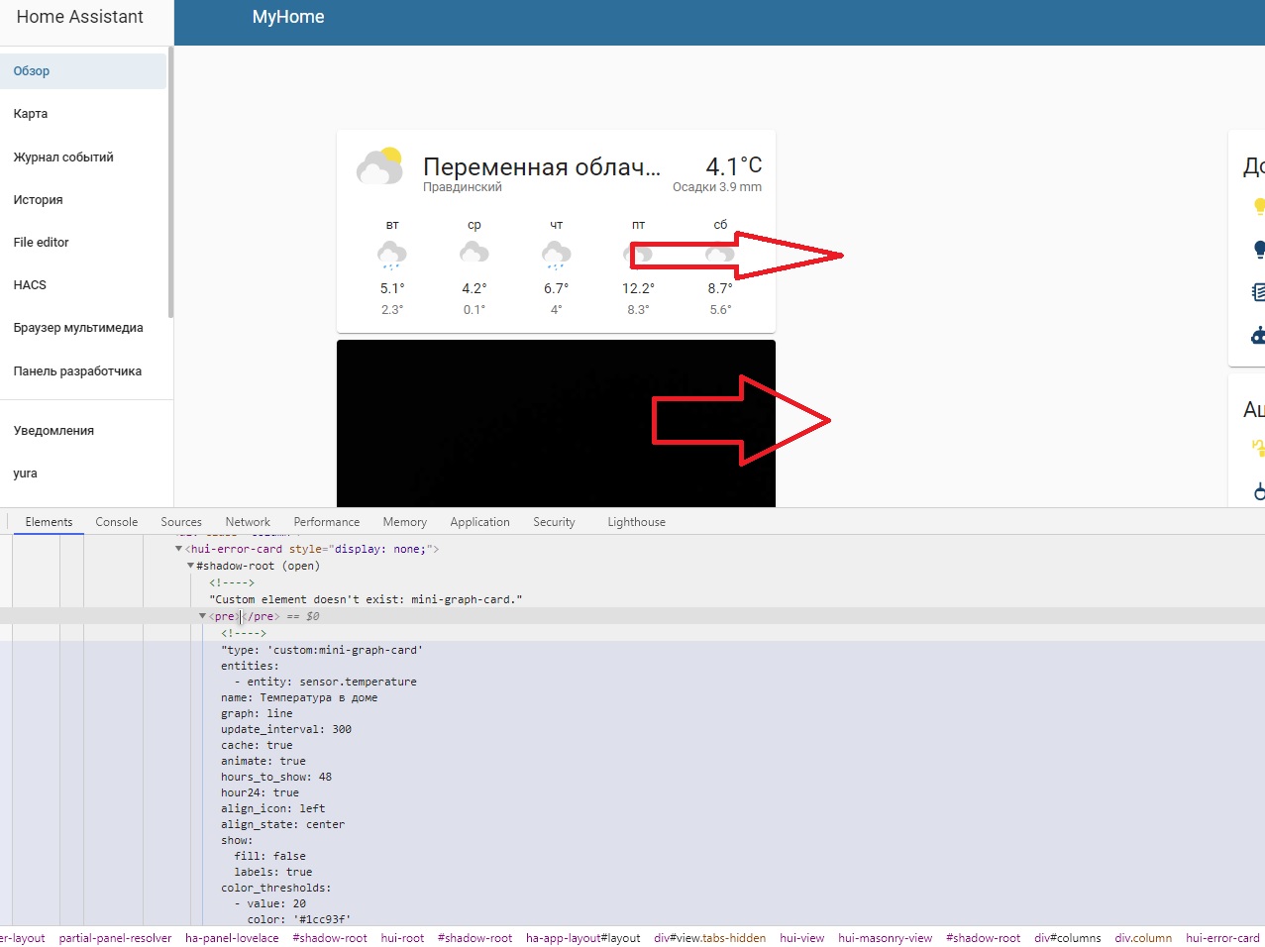Viewport: 1265px width, 947px height.
Task: Select div#columns in the breadcrumb
Action: click(1068, 938)
